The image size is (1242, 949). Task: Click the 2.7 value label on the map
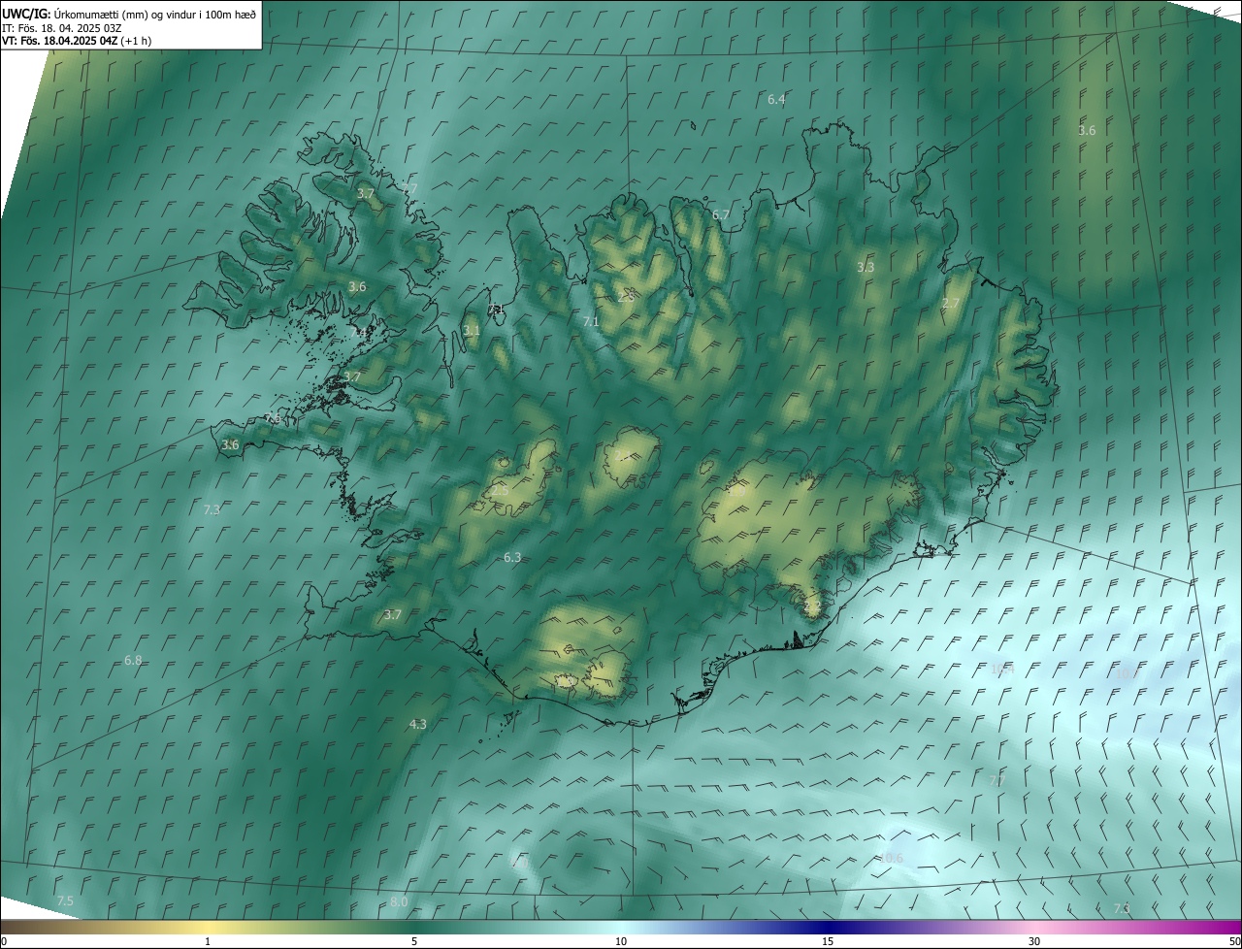(951, 304)
